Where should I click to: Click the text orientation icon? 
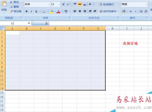[x=90, y=4]
